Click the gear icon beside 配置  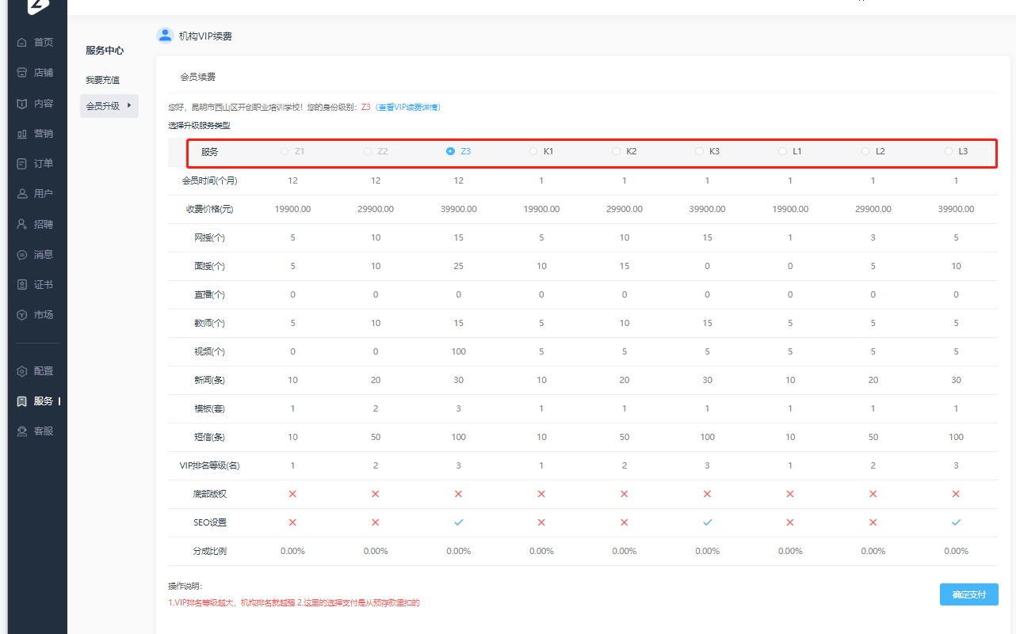[22, 371]
